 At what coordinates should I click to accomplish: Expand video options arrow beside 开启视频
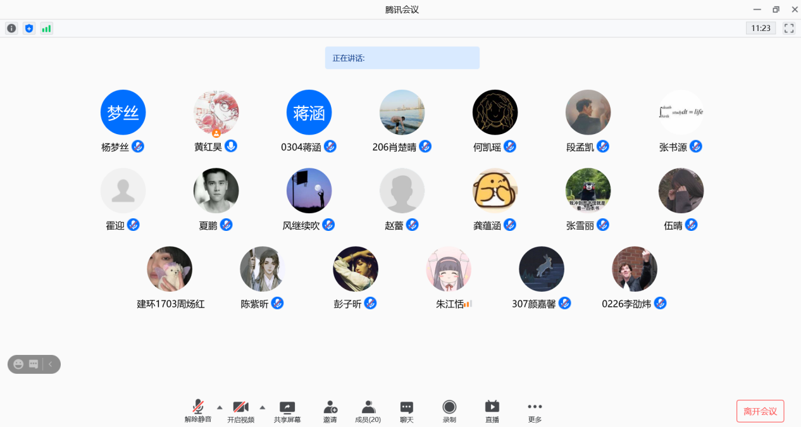pyautogui.click(x=263, y=407)
